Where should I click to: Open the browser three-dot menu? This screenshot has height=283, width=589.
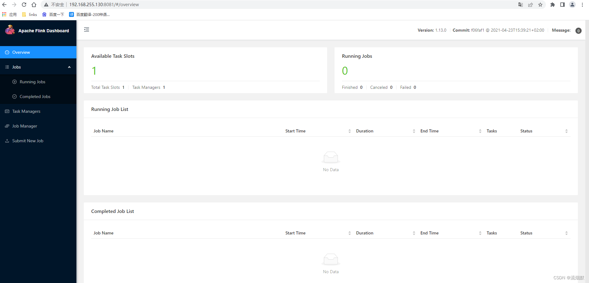[x=582, y=5]
